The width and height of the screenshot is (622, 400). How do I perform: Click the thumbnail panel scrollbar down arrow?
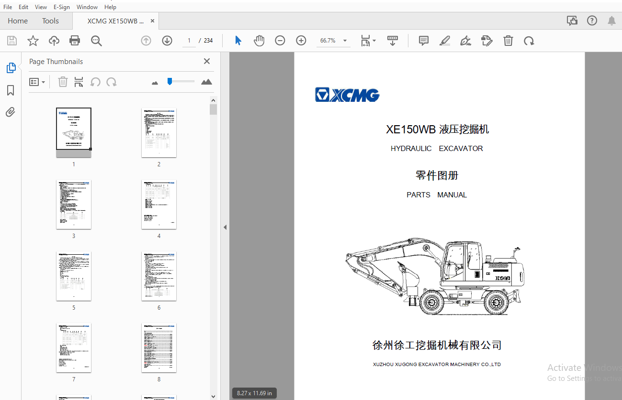tap(214, 396)
